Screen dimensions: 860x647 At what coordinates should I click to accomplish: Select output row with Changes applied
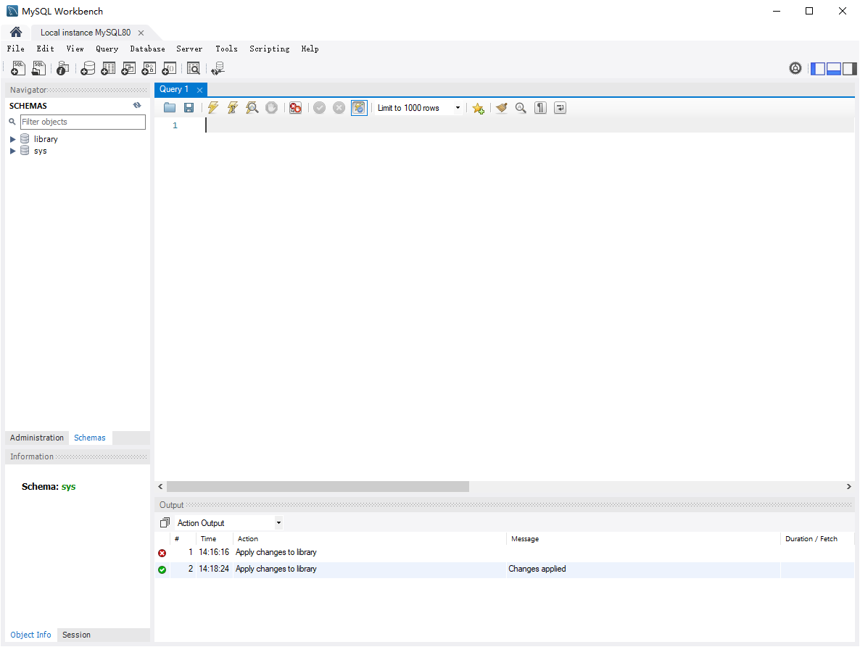(x=505, y=569)
